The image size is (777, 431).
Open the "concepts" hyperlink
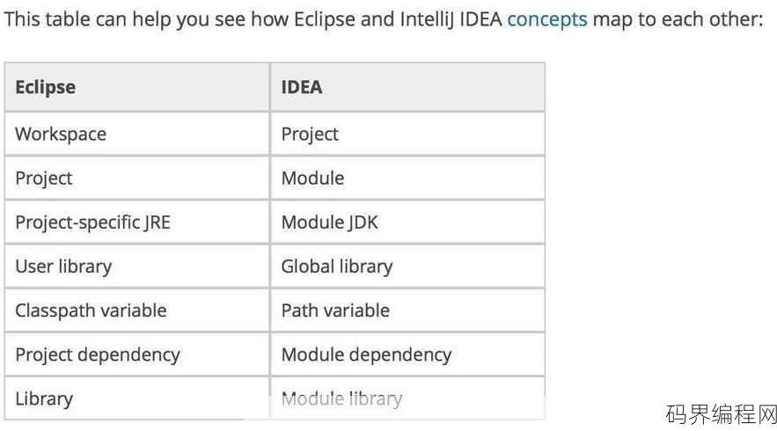click(547, 20)
